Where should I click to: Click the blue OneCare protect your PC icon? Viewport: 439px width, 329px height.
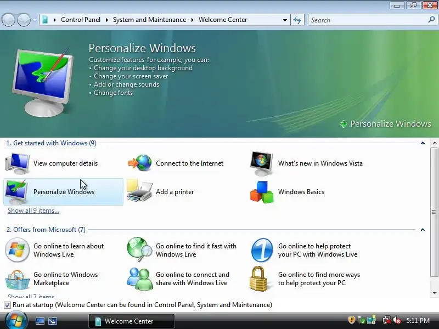262,250
